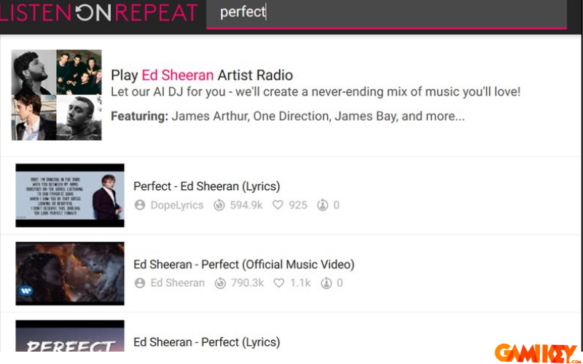Open the DopeLyrics lyrics video thumbnail
Screen dimensions: 583x364
click(70, 195)
